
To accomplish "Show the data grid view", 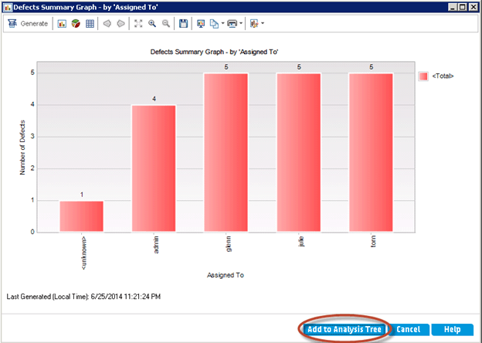I will coord(90,24).
